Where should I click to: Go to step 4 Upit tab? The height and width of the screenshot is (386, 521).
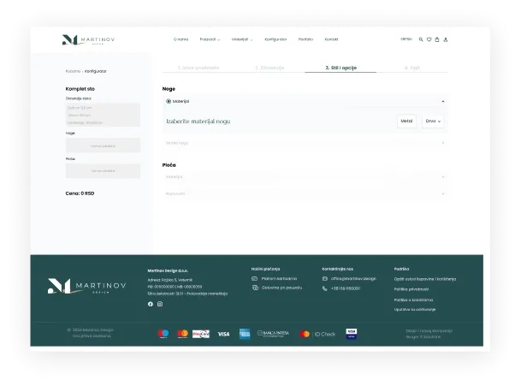tap(412, 68)
